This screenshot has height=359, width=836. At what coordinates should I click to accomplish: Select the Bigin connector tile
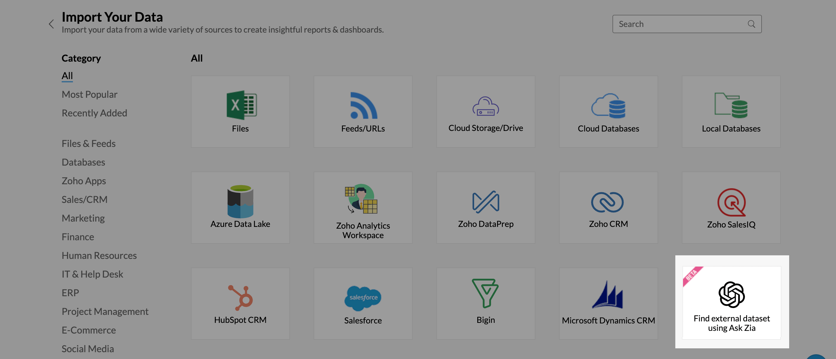(486, 304)
